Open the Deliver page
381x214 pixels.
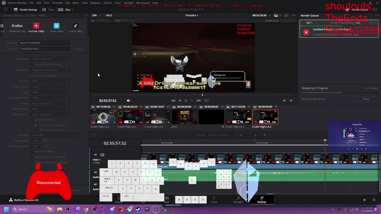262,200
